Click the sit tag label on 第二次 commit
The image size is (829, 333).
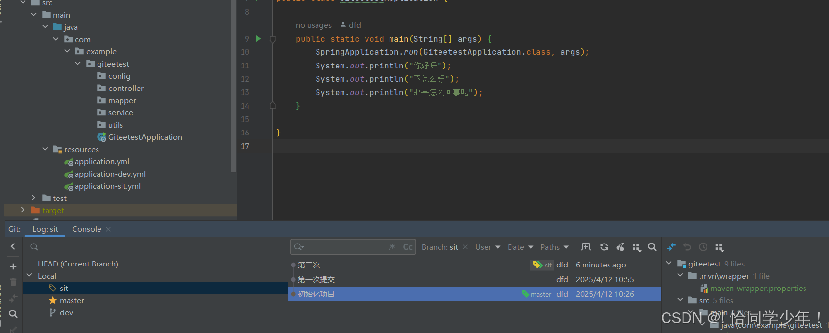point(543,265)
